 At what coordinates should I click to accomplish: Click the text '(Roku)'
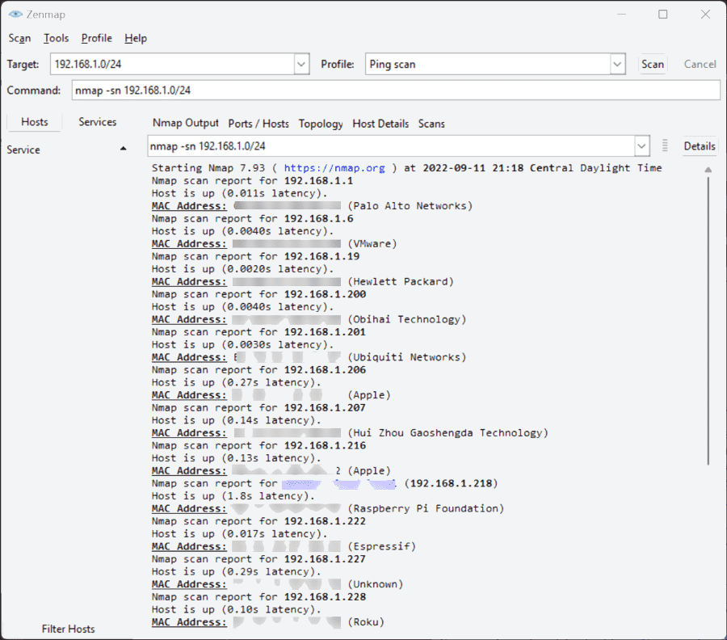click(x=366, y=622)
